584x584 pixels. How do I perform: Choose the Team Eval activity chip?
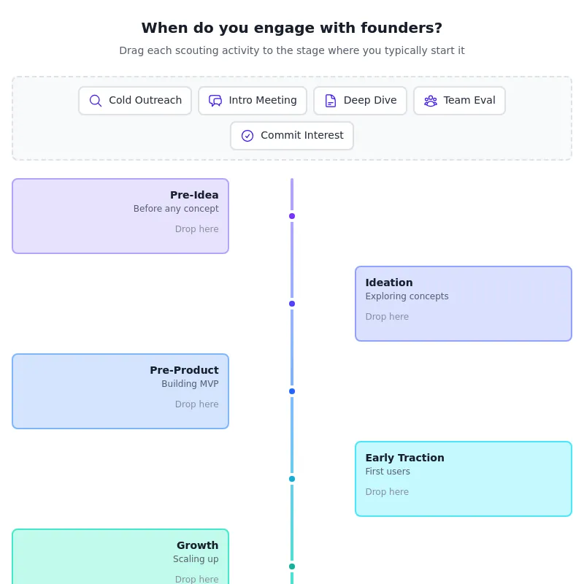pyautogui.click(x=459, y=101)
